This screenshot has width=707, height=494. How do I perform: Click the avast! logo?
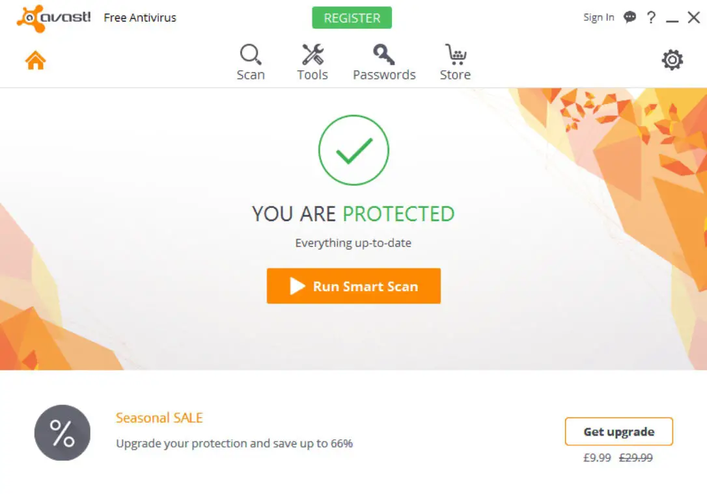[x=54, y=18]
